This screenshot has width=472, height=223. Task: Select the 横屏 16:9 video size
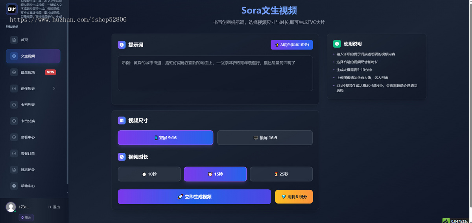[265, 138]
